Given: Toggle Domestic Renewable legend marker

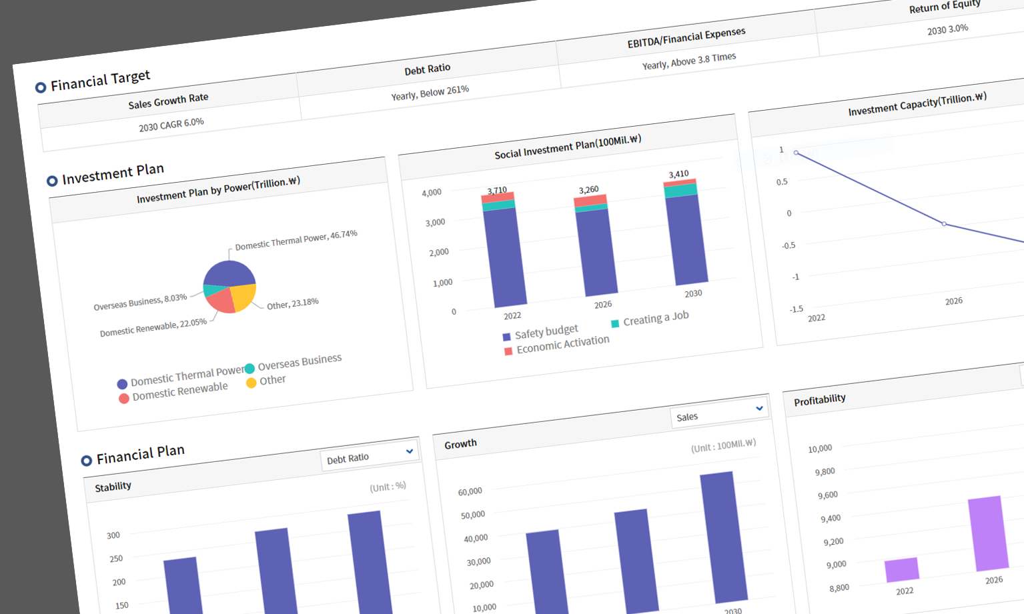Looking at the screenshot, I should [123, 399].
